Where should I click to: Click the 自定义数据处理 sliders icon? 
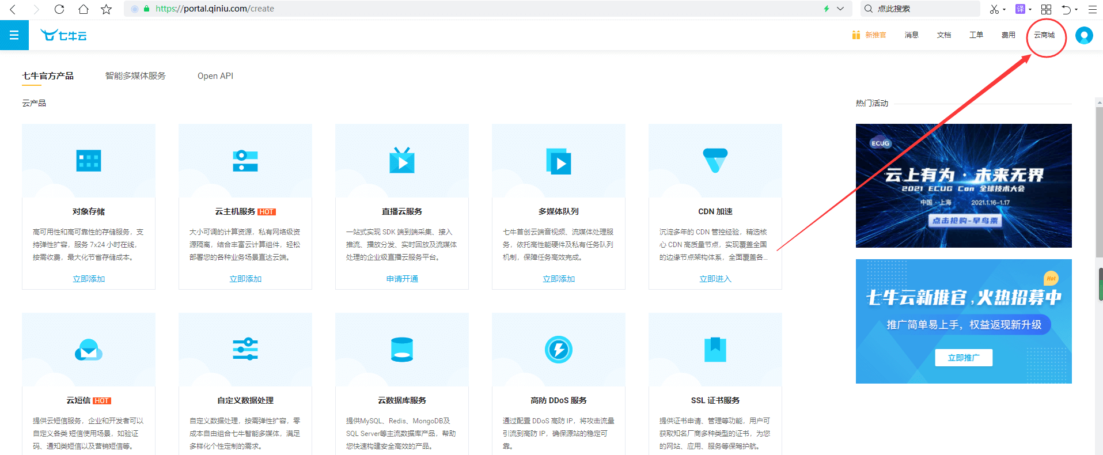pos(245,349)
